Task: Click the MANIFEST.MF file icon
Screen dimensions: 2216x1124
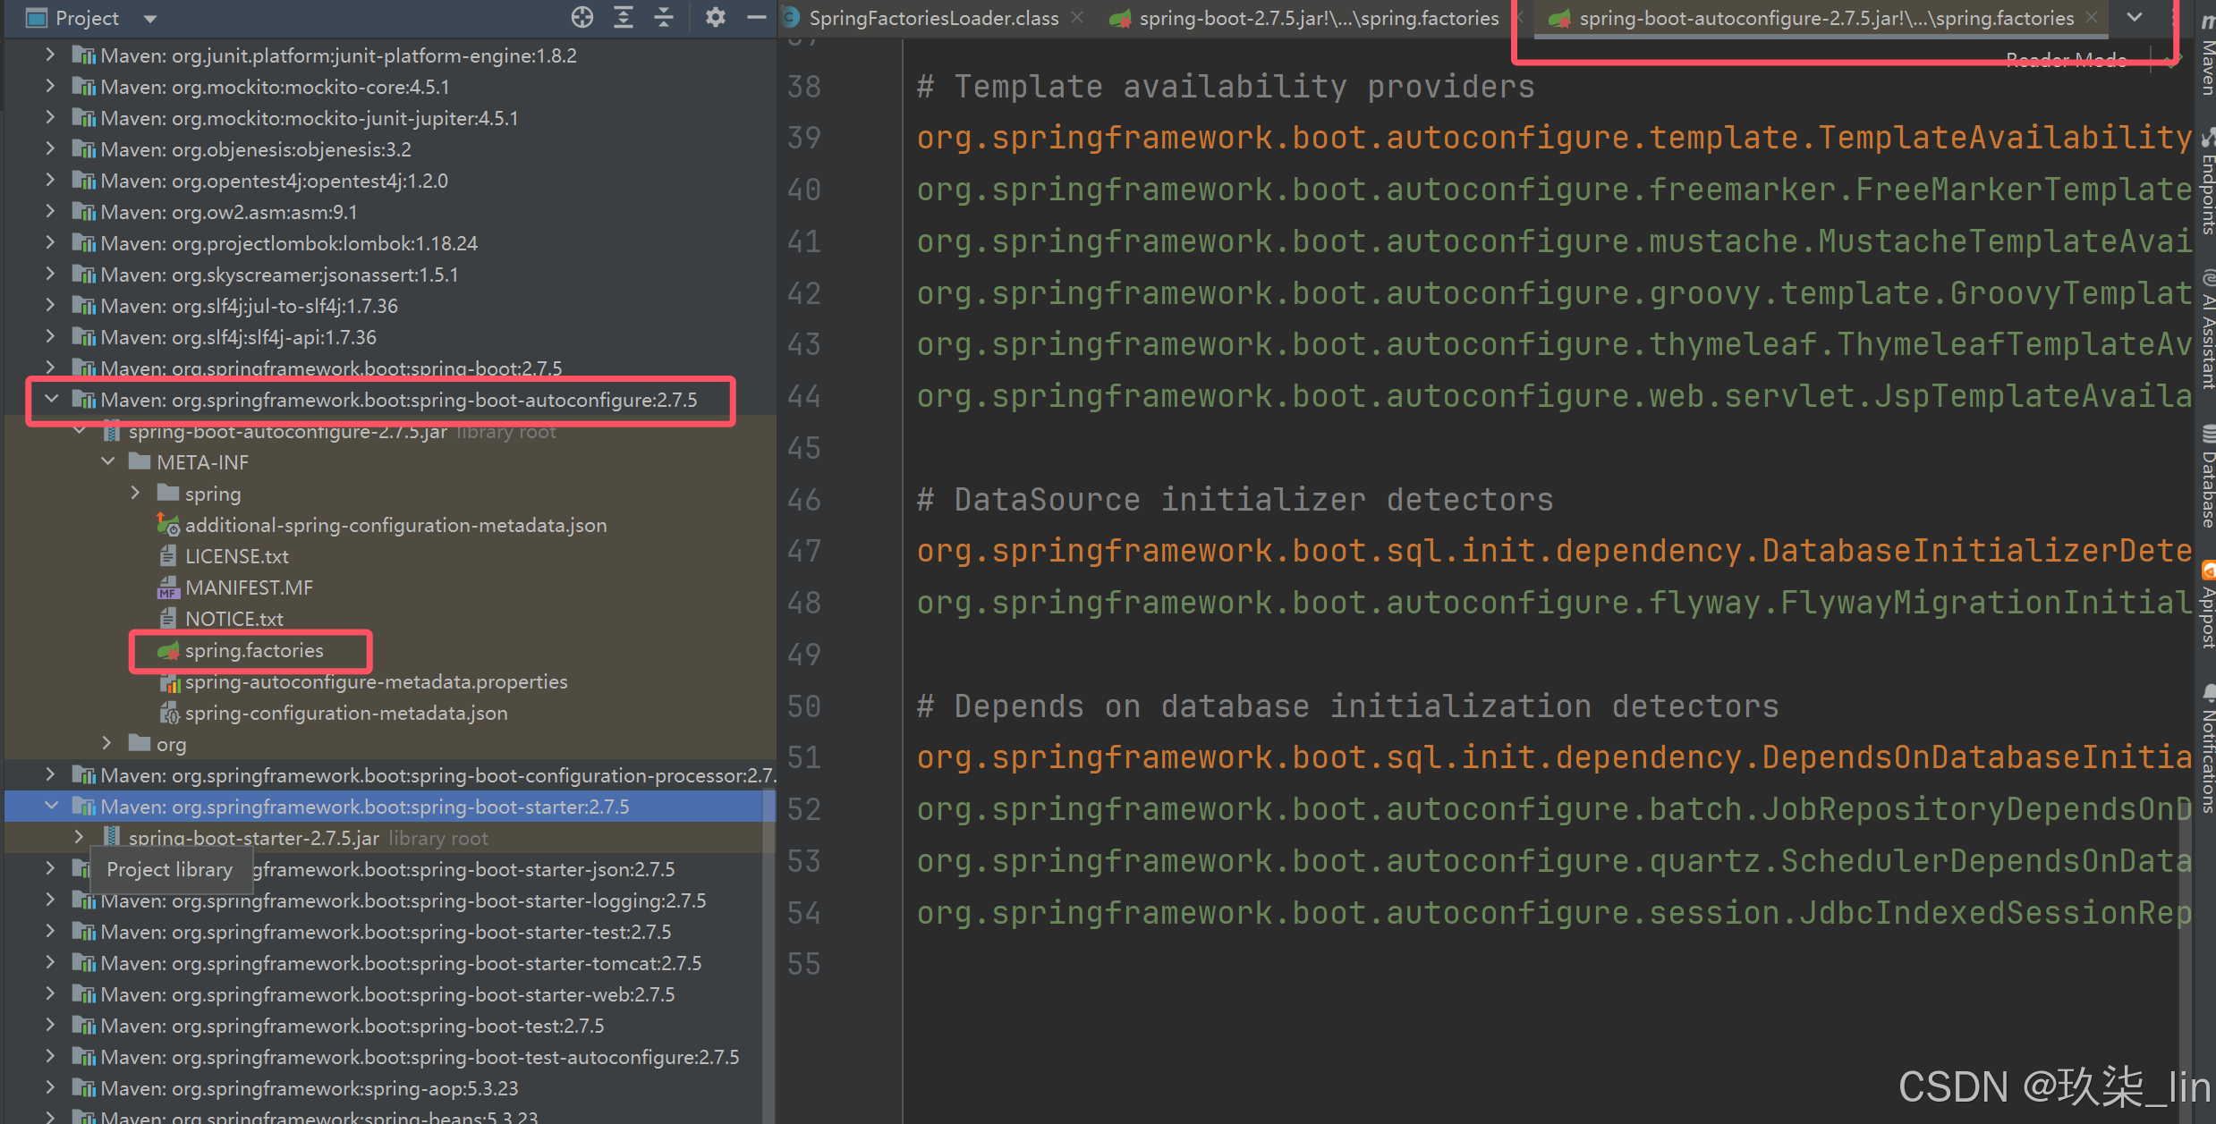Action: pyautogui.click(x=167, y=587)
